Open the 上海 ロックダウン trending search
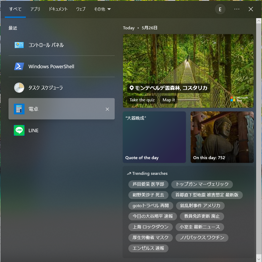The height and width of the screenshot is (262, 262). point(150,227)
